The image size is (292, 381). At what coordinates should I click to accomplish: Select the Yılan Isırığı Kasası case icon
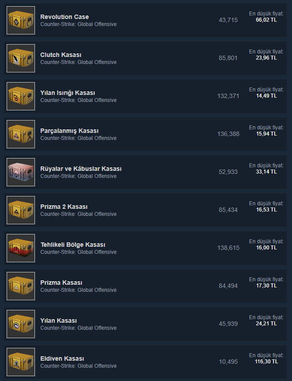[x=21, y=96]
